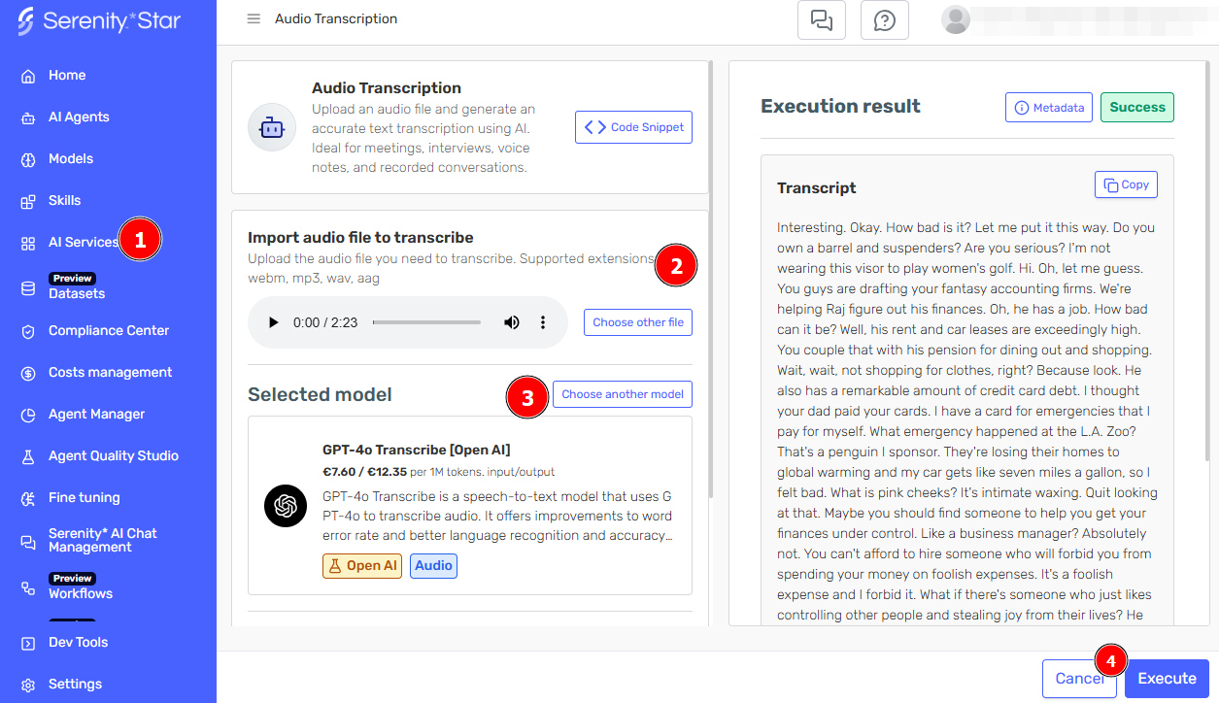
Task: Copy the transcript text
Action: click(1126, 184)
